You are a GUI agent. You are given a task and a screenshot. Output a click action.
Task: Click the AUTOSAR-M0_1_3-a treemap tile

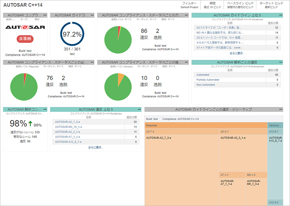pos(256,192)
